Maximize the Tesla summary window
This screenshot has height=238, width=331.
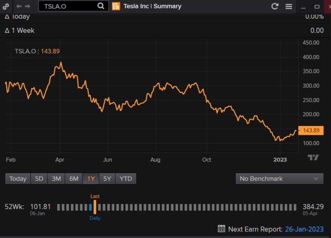coord(317,7)
